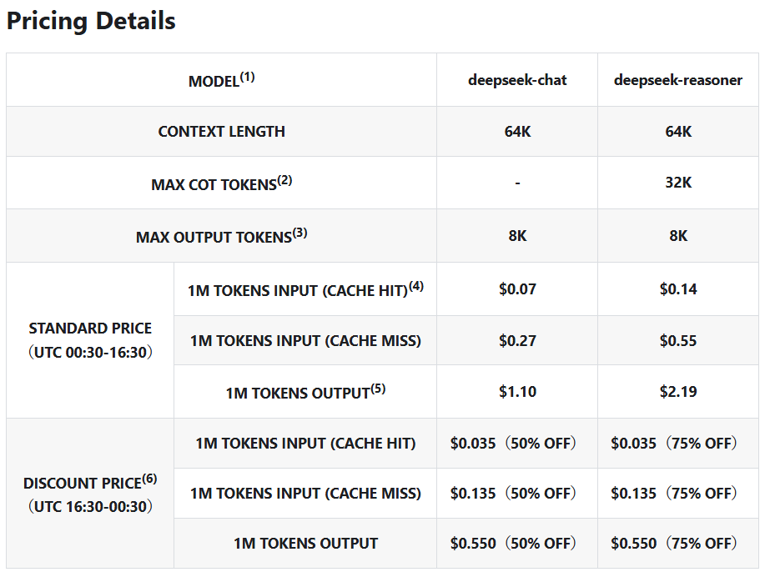Click the $0.55 cache miss price
Screen dimensions: 765x577
678,340
